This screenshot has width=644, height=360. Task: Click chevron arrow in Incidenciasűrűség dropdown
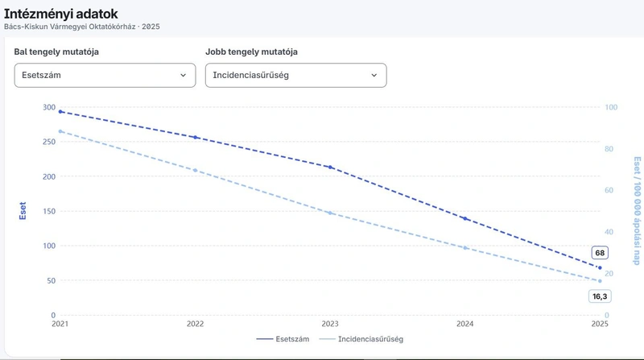pyautogui.click(x=374, y=75)
